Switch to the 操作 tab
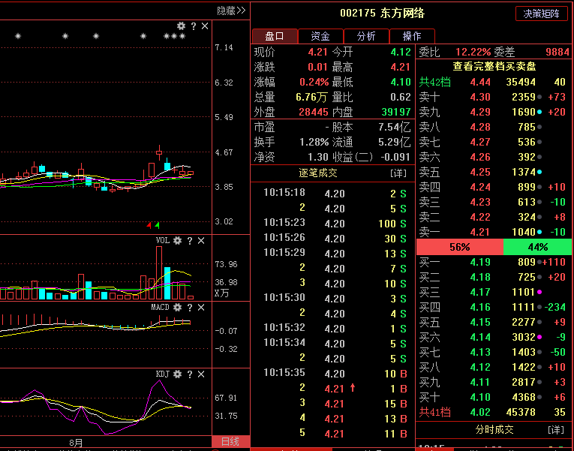Screen dimensions: 574x451 coord(412,36)
